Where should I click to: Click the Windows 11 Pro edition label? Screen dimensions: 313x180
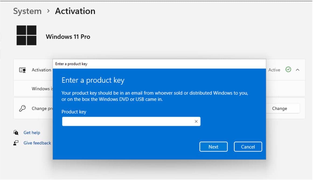tap(68, 37)
